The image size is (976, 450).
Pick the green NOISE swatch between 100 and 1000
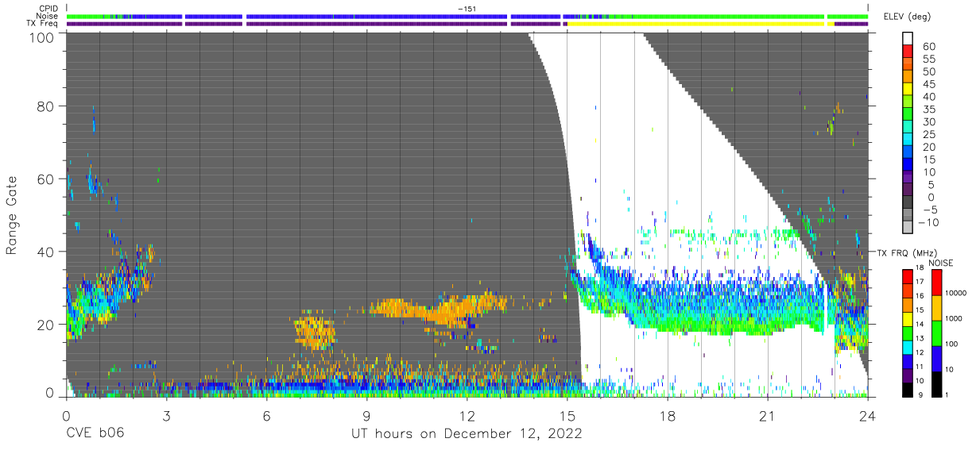point(937,333)
